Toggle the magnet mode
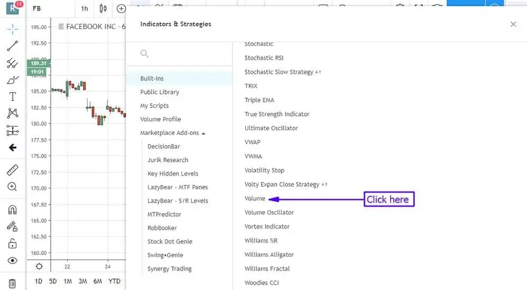Image resolution: width=527 pixels, height=290 pixels. [13, 210]
